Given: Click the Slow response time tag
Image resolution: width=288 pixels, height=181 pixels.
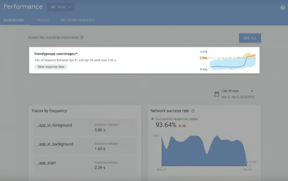Looking at the screenshot, I should (x=51, y=67).
